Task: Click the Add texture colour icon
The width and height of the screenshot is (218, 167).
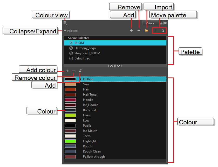Action: click(80, 71)
